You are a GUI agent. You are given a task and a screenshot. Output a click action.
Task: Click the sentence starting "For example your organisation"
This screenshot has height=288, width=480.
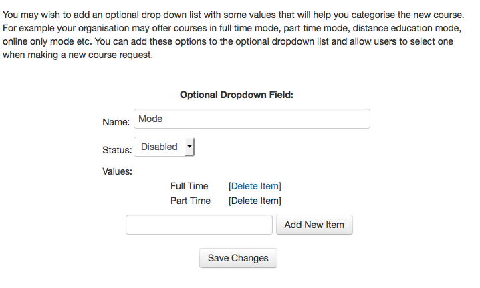pyautogui.click(x=134, y=28)
